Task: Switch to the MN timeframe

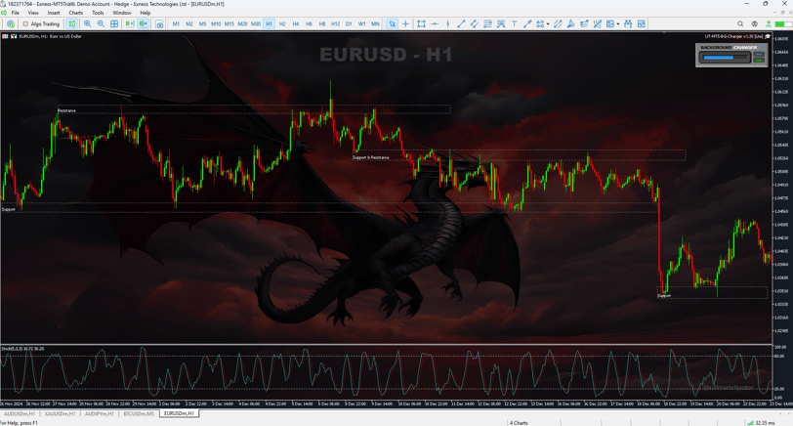Action: 375,23
